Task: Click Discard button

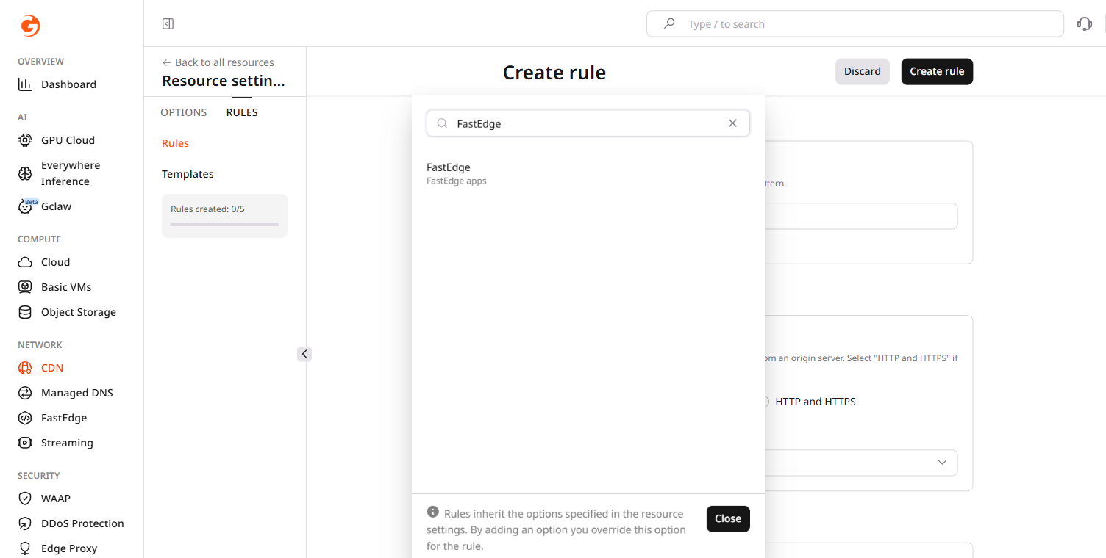Action: (863, 71)
